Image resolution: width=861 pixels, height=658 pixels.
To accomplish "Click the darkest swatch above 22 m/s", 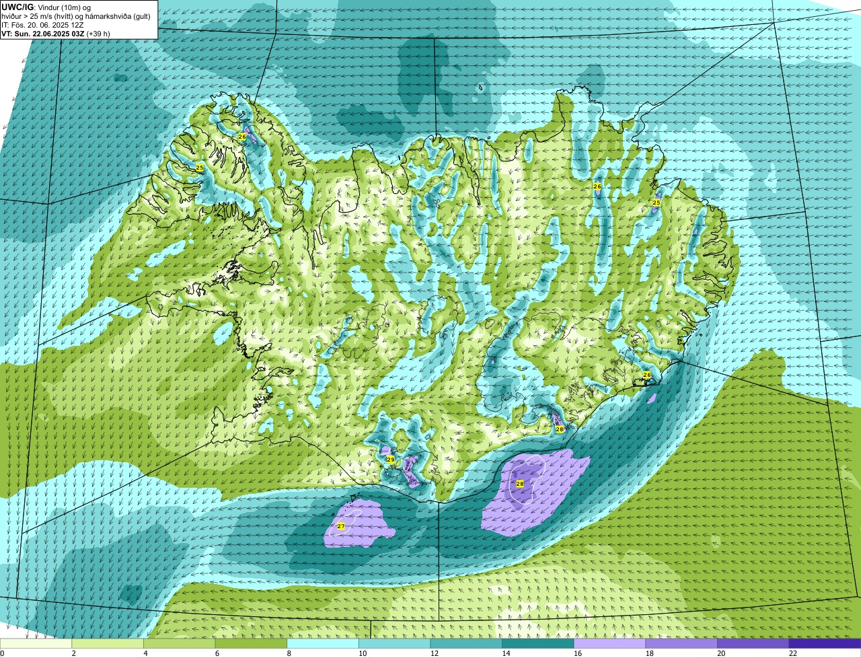I will pyautogui.click(x=825, y=643).
